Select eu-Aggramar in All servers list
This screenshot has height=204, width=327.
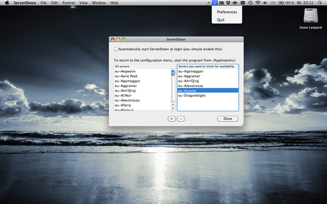coord(143,86)
